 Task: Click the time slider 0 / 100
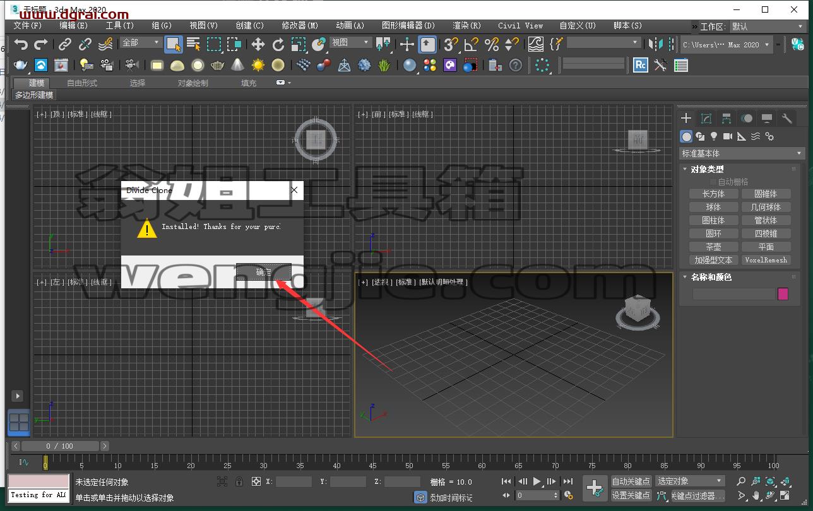(60, 446)
